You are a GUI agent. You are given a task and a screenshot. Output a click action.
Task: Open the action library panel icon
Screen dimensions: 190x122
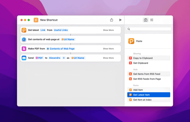(x=145, y=20)
